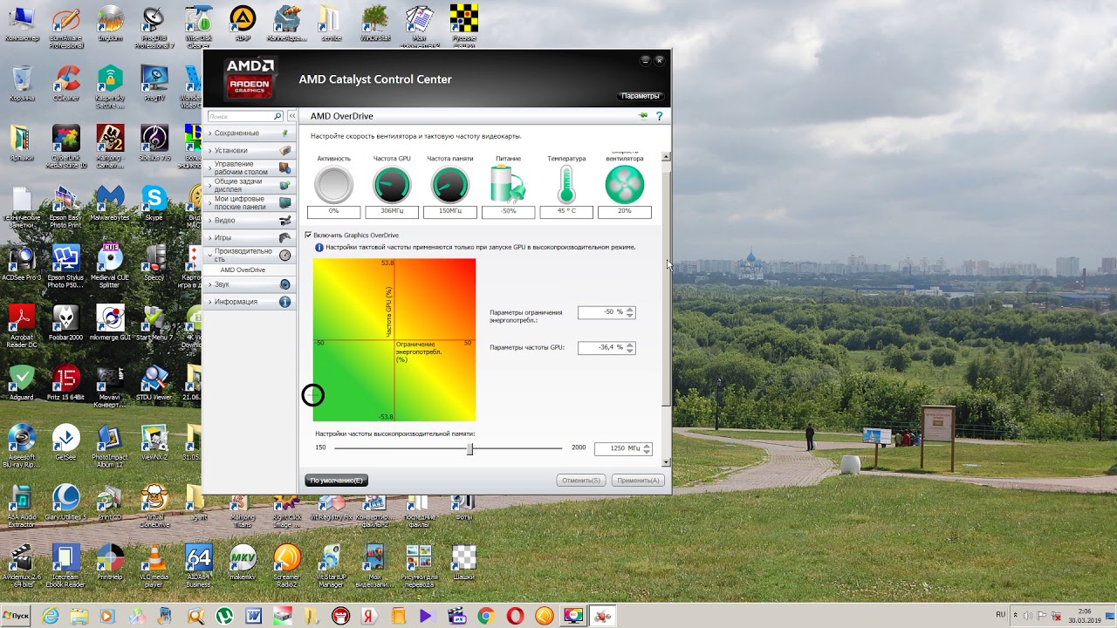Image resolution: width=1117 pixels, height=628 pixels.
Task: Click the memory frequency MHz stepper arrows
Action: coord(647,448)
